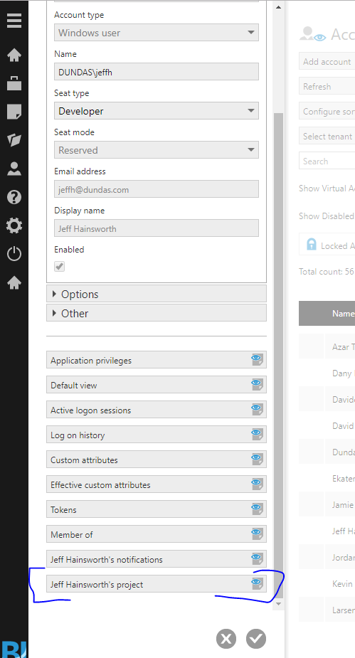Image resolution: width=355 pixels, height=658 pixels.
Task: Expand the Other section
Action: [x=157, y=313]
